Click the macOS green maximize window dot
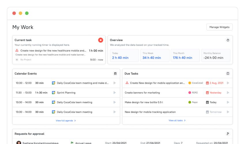Viewport: 245px width, 144px height. pos(27,13)
